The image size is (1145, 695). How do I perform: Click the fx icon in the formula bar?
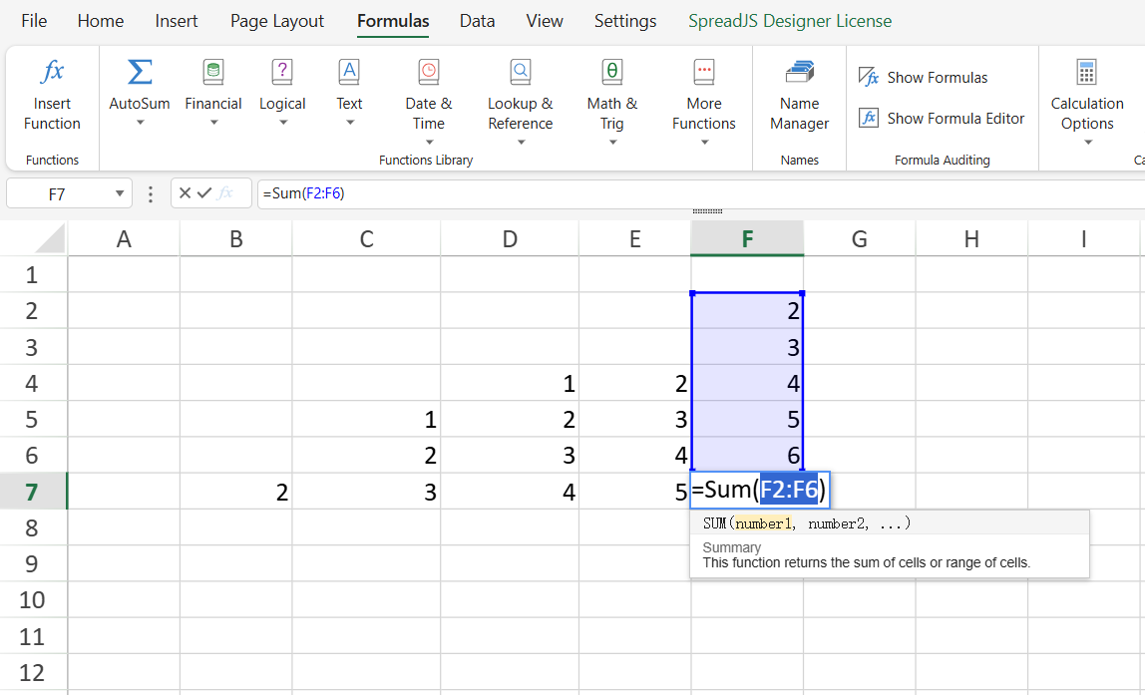click(x=225, y=192)
